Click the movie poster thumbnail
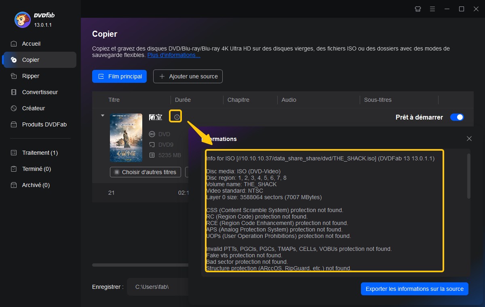The image size is (485, 307). [126, 138]
